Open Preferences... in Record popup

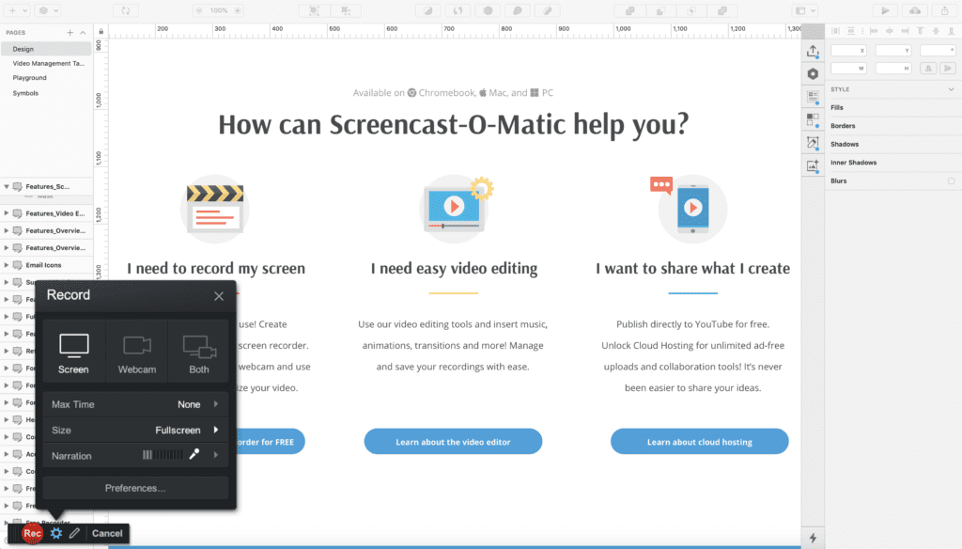(x=135, y=488)
